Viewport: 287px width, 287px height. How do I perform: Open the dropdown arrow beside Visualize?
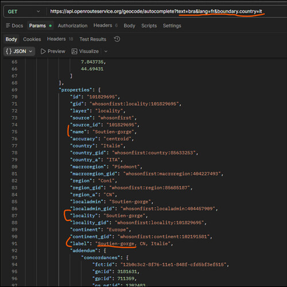click(106, 51)
